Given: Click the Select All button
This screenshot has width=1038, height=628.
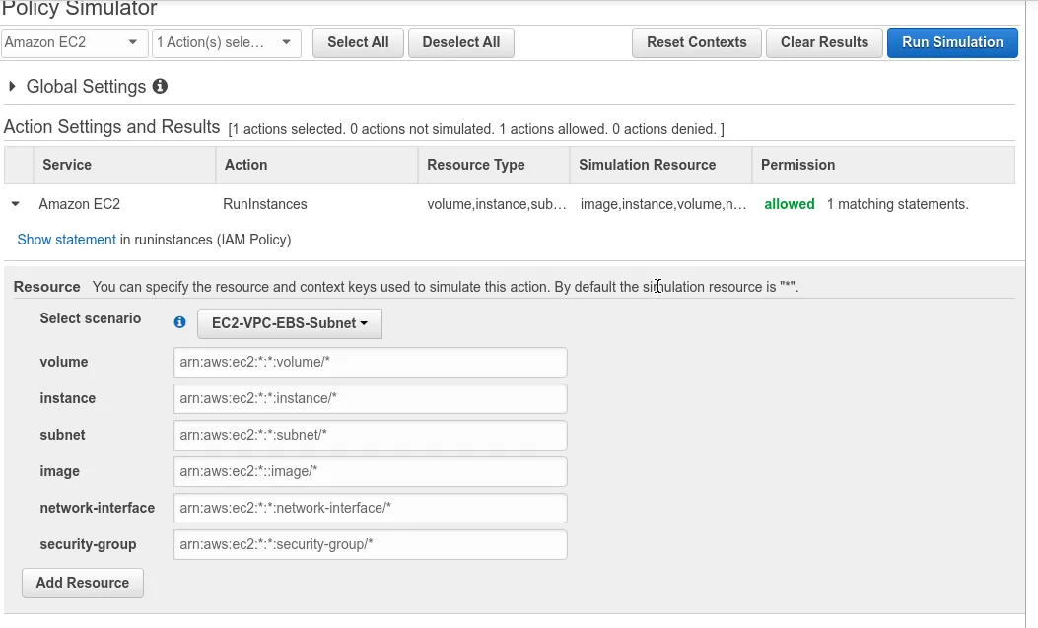Looking at the screenshot, I should pos(358,42).
